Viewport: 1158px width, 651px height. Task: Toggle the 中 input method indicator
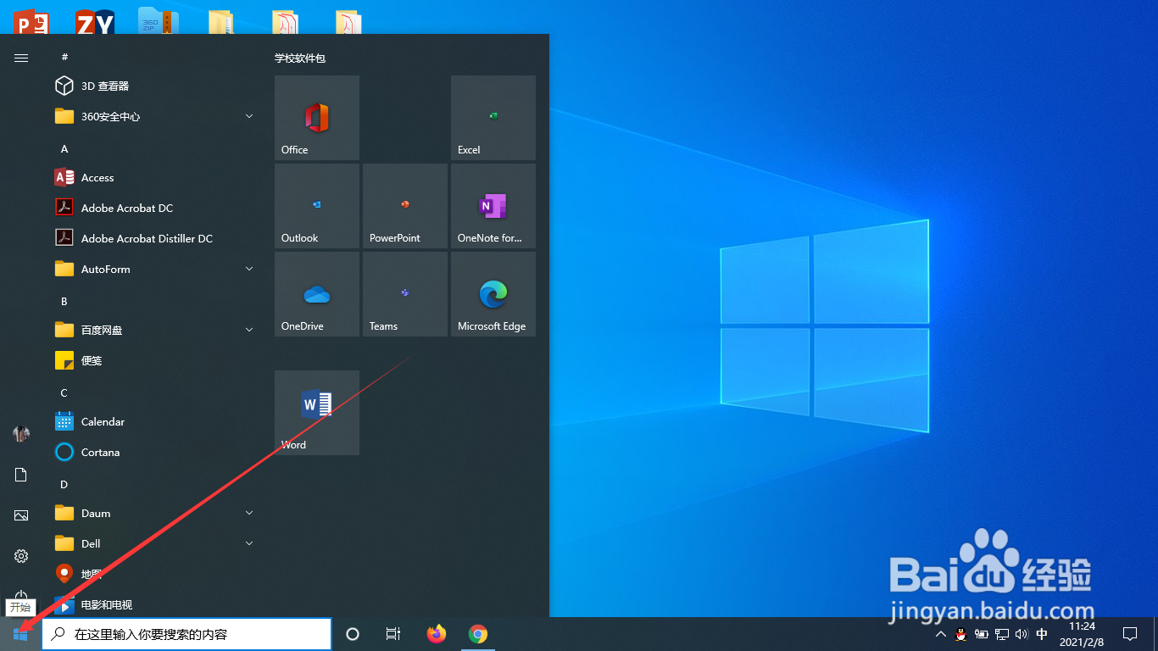(x=1042, y=634)
